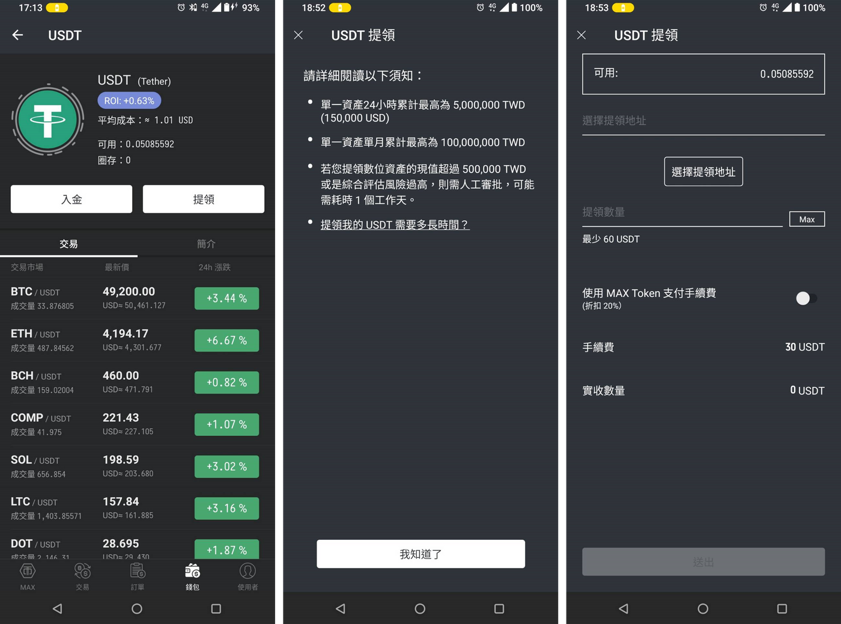Tap Android back button on the first phone
This screenshot has width=841, height=624.
(x=58, y=608)
